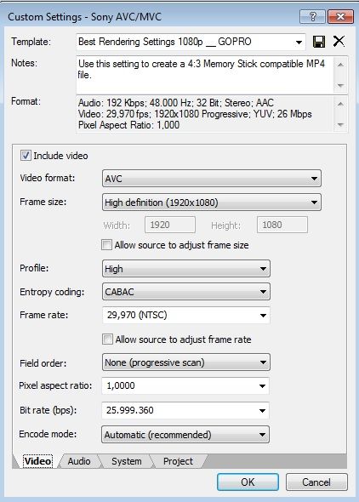This screenshot has height=502, width=359.
Task: Expand the Video format AVC dropdown
Action: 212,179
